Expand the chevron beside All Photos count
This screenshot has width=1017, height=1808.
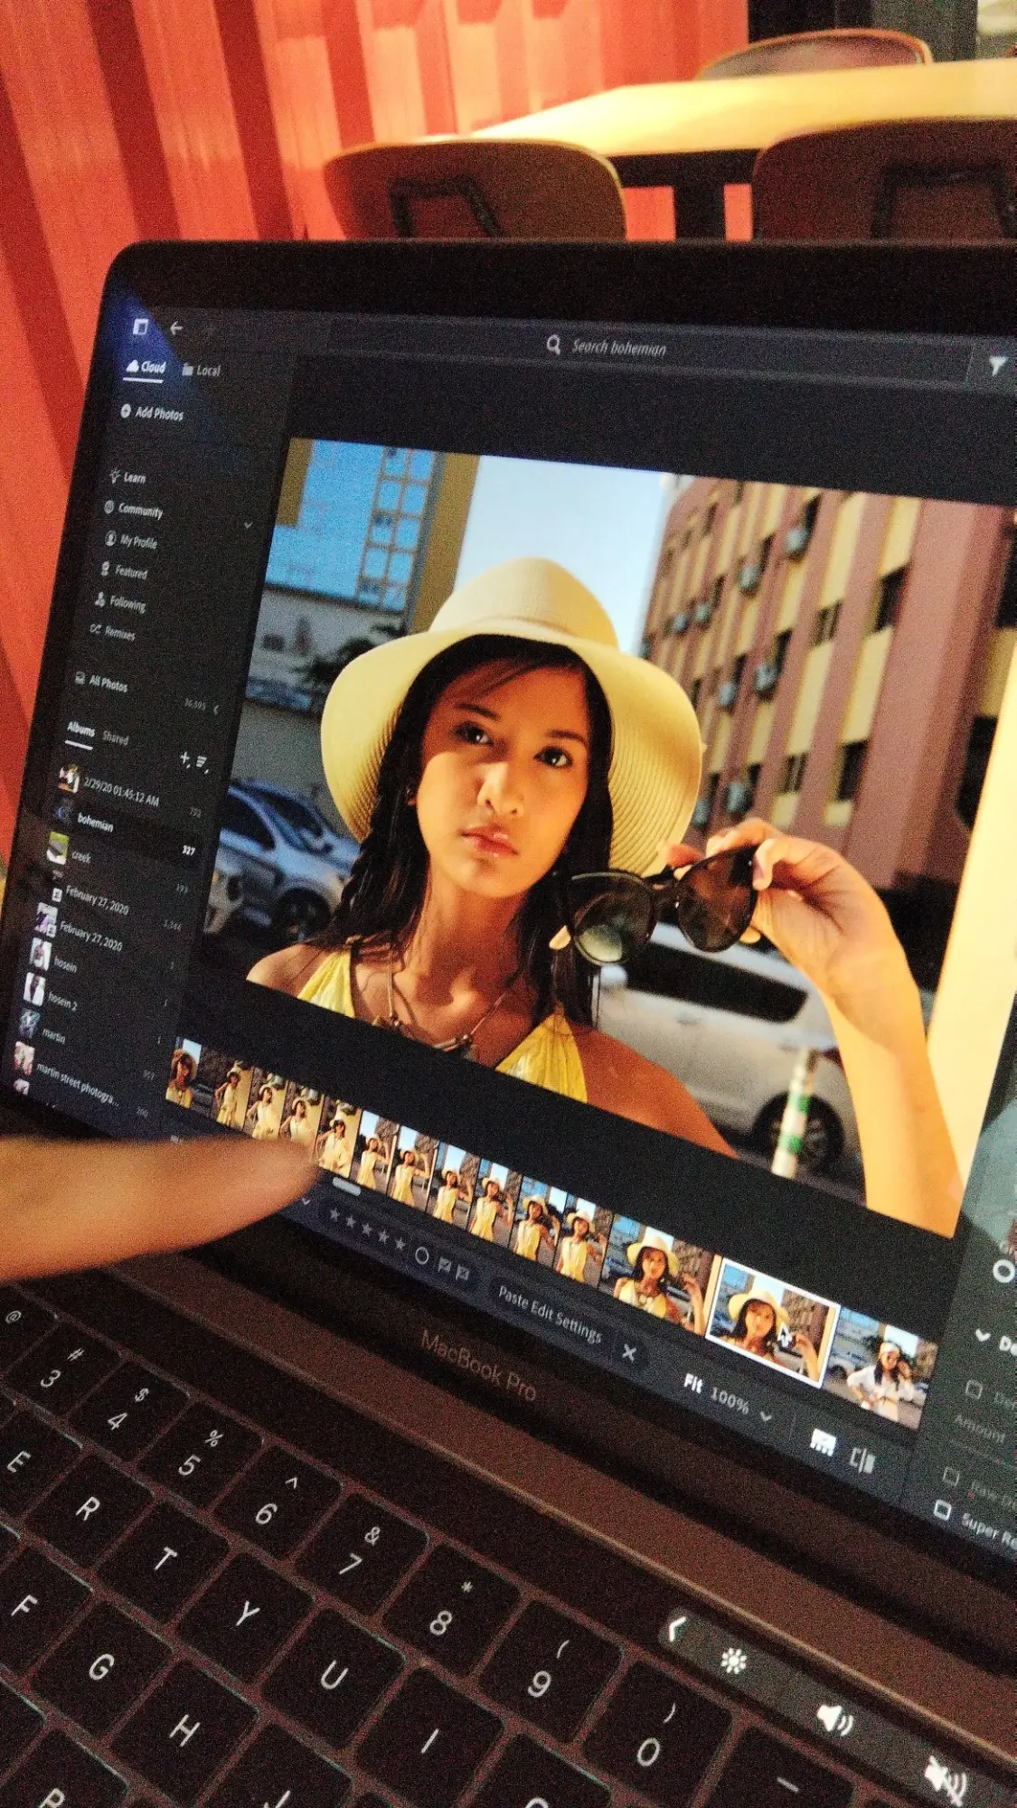pos(216,709)
